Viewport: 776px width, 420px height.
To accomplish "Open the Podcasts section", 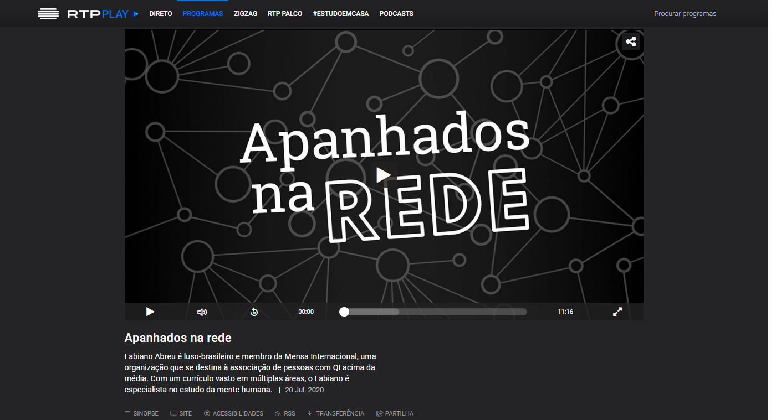I will click(396, 14).
